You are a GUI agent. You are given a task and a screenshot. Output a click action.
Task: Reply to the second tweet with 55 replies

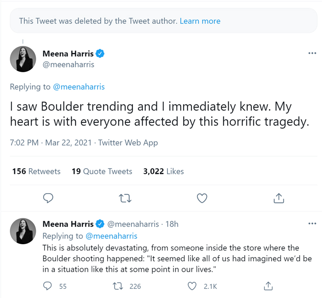tap(48, 286)
